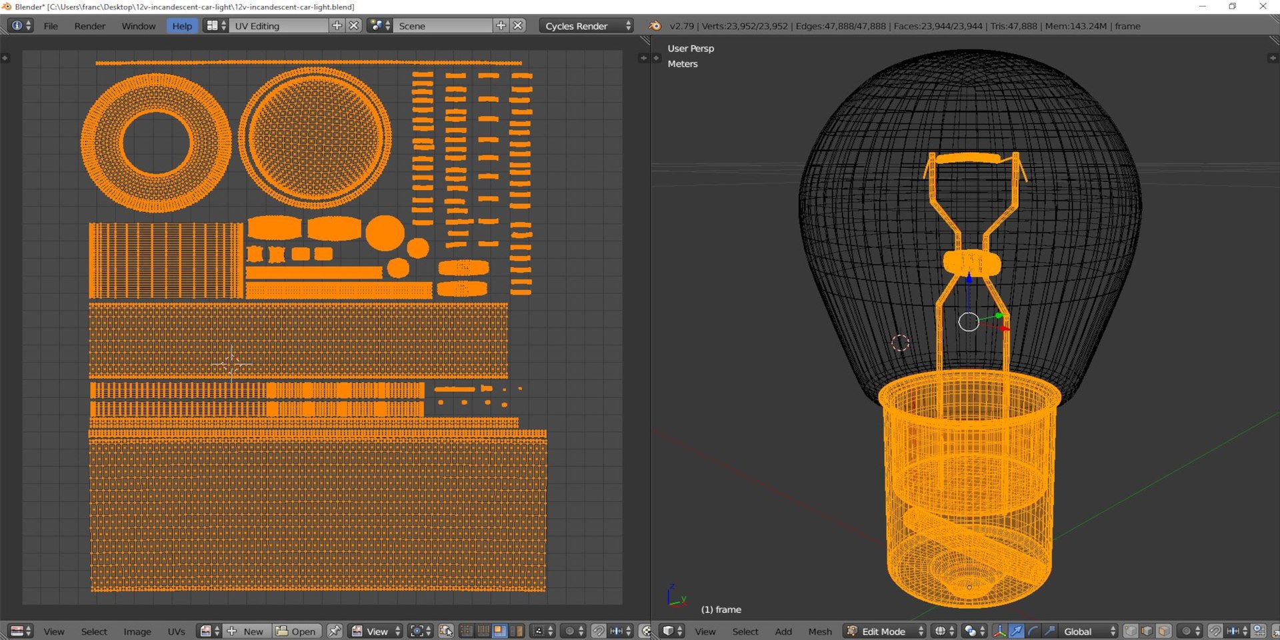Viewport: 1280px width, 640px height.
Task: Open the Cycles Render engine dropdown
Action: tap(586, 26)
